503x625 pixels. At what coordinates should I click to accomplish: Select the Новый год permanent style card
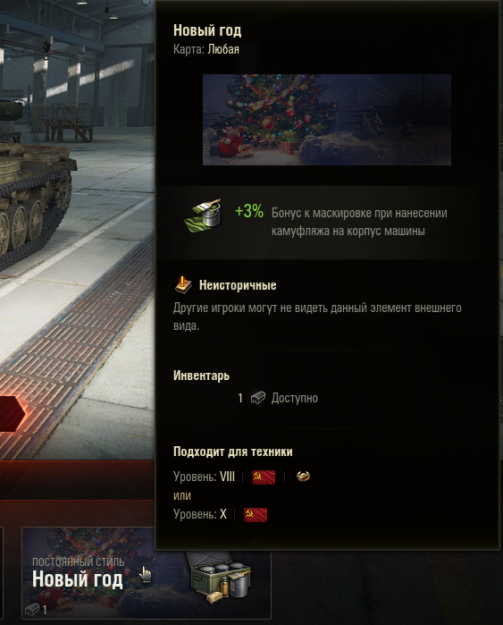point(147,573)
